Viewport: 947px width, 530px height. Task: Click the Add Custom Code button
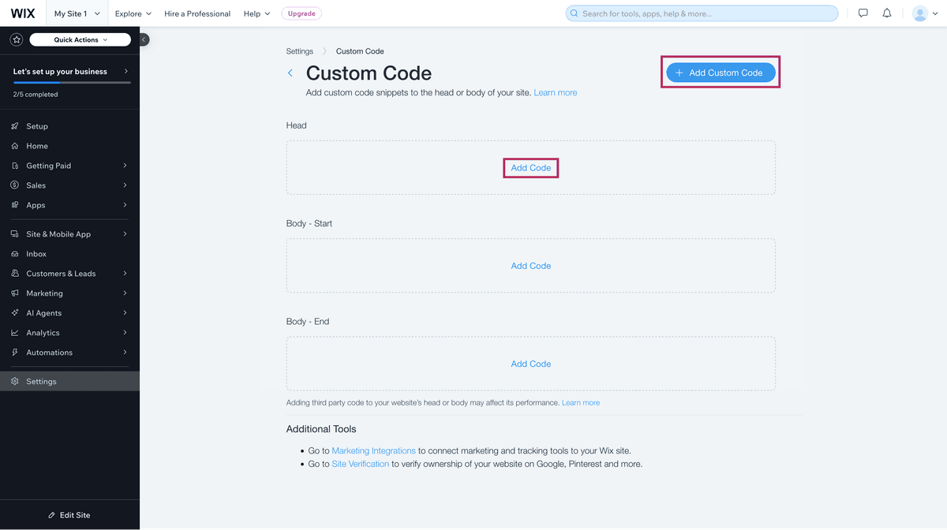[x=721, y=73]
